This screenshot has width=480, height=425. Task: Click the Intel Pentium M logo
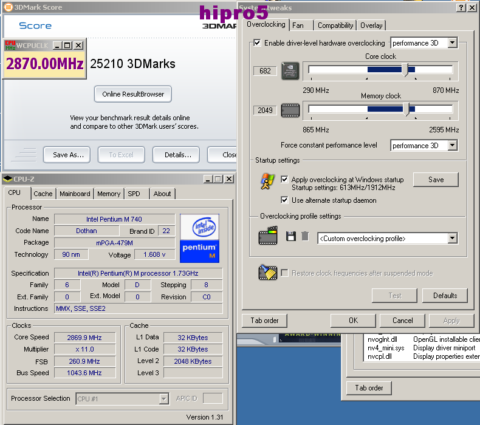pyautogui.click(x=199, y=239)
